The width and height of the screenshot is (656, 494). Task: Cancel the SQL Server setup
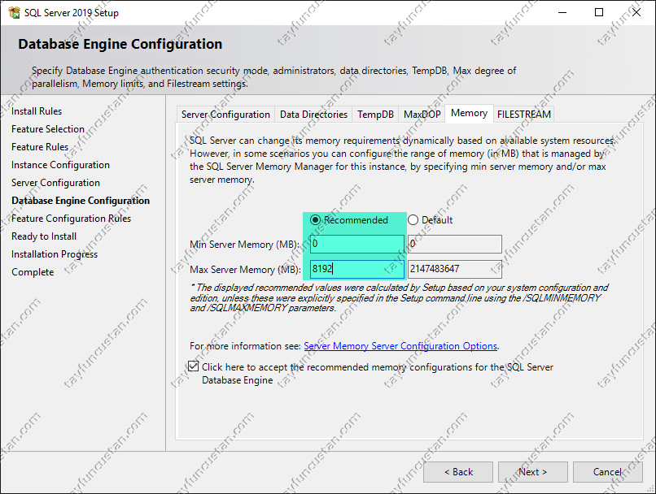pos(607,472)
